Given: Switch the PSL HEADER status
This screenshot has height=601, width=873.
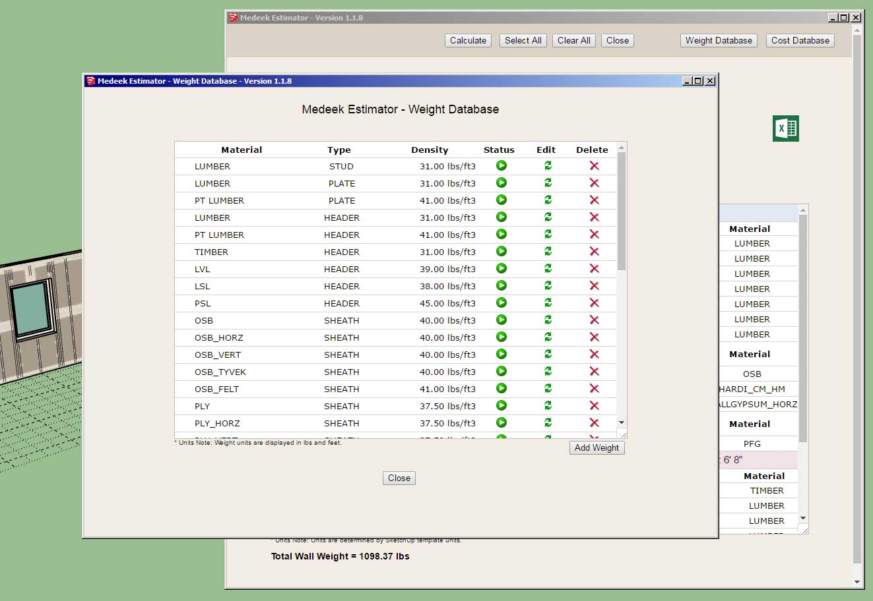Looking at the screenshot, I should tap(501, 303).
